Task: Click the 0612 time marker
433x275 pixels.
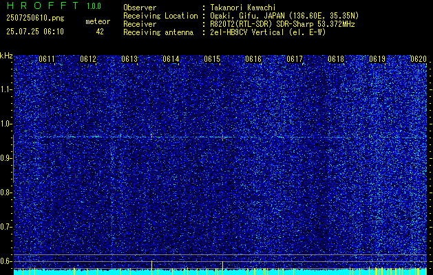Action: (88, 59)
